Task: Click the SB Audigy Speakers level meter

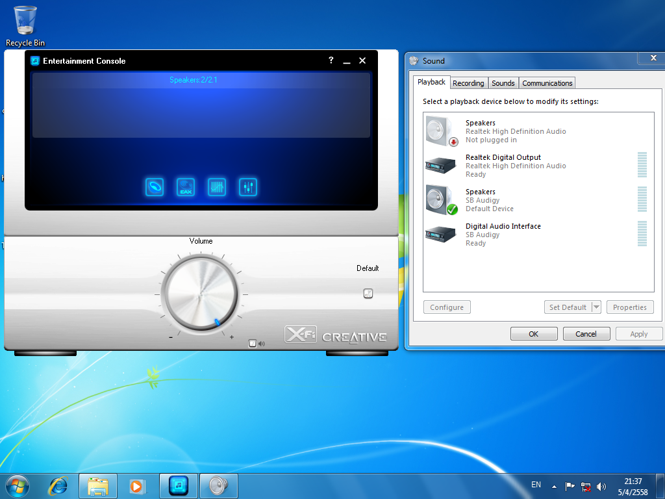Action: click(x=642, y=199)
